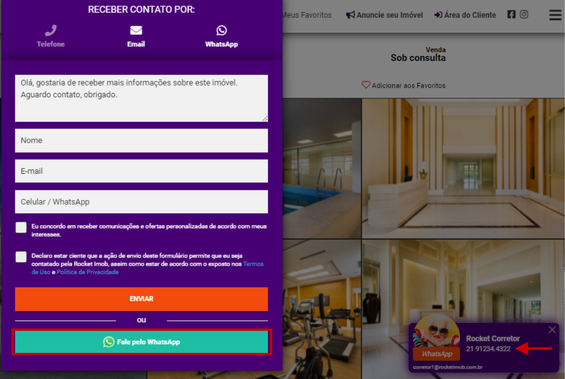Viewport: 565px width, 379px height.
Task: Pick WhatsApp as the contact method
Action: [x=222, y=37]
